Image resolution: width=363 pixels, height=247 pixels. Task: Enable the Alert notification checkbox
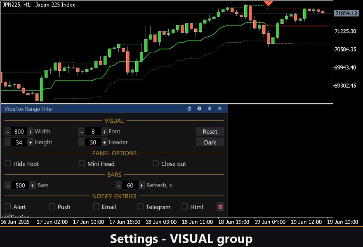click(8, 206)
